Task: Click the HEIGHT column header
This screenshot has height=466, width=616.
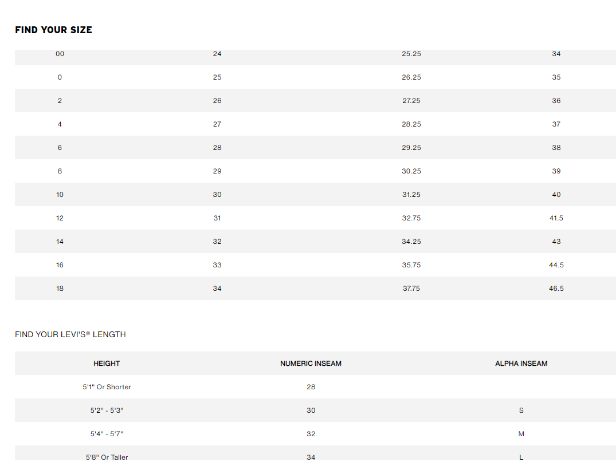Action: [x=107, y=364]
